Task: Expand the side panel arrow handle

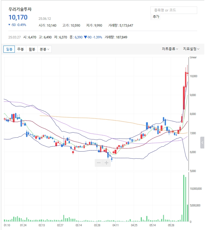Action: pos(202,143)
